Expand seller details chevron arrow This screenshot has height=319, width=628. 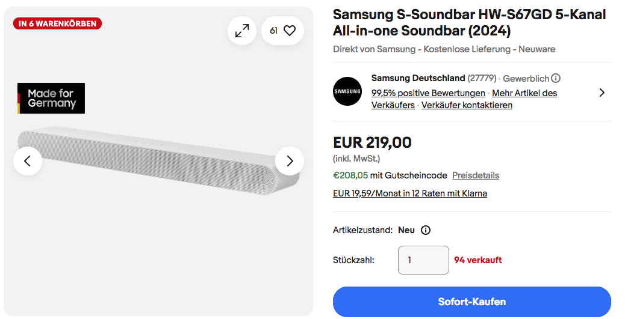pyautogui.click(x=602, y=93)
